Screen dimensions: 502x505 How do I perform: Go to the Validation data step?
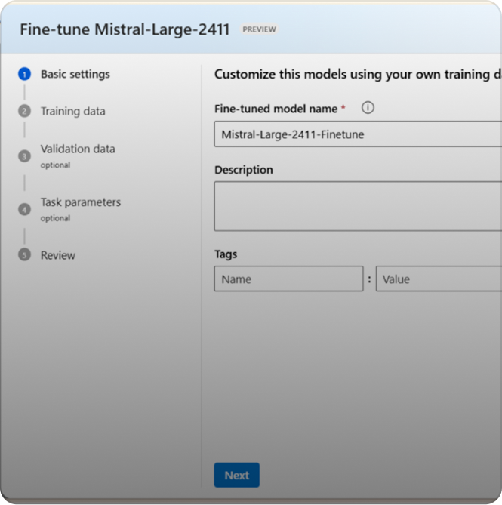(78, 149)
